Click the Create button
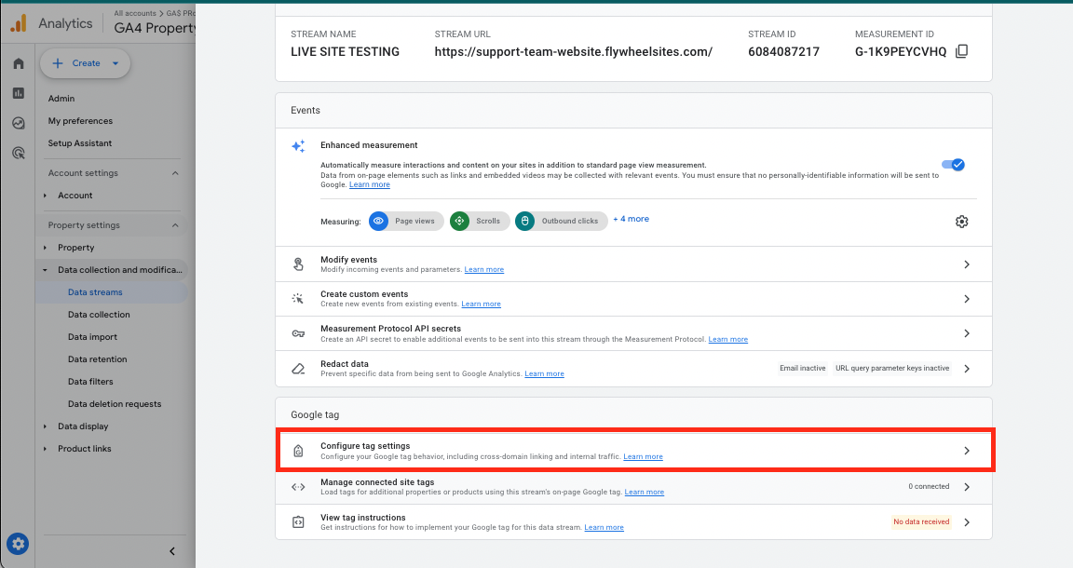This screenshot has width=1073, height=568. (85, 63)
